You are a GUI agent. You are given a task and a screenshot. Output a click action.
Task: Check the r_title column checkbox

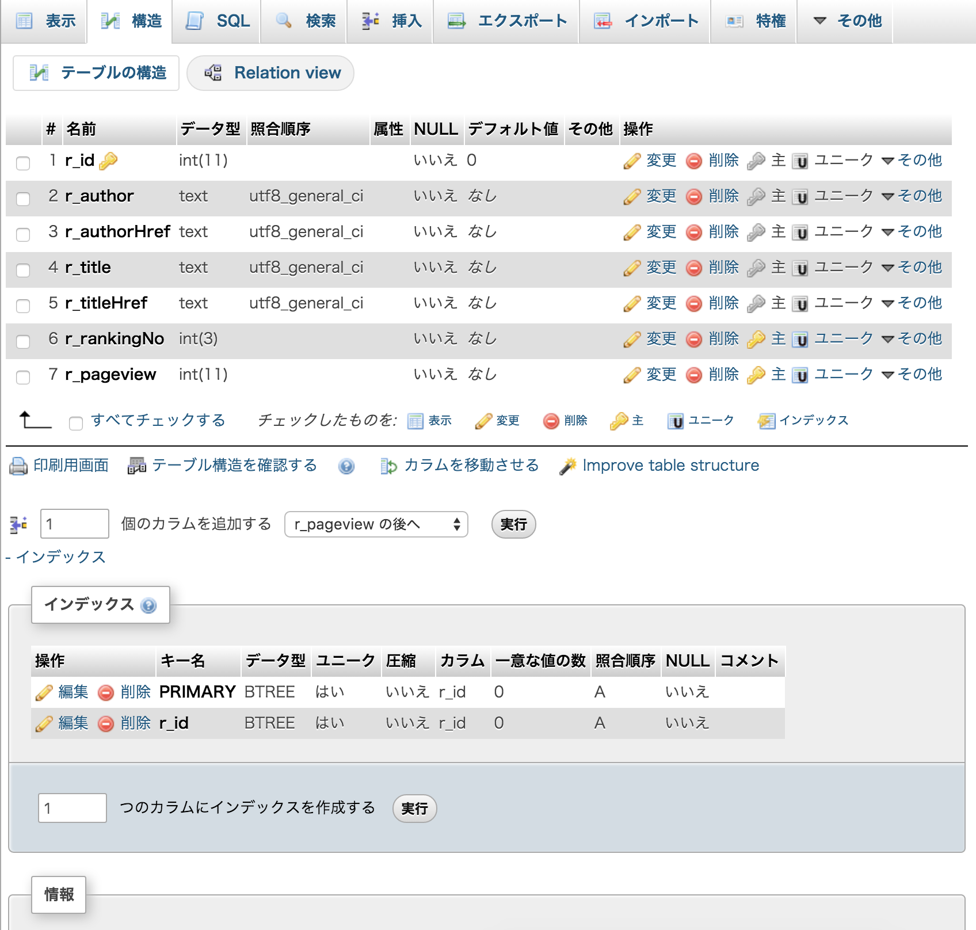[x=23, y=270]
